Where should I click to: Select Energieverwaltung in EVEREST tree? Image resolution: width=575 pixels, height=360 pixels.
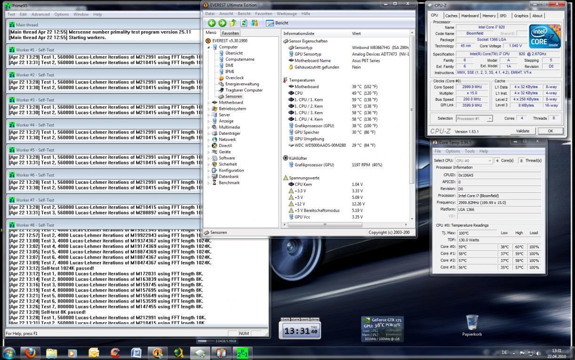click(x=242, y=84)
